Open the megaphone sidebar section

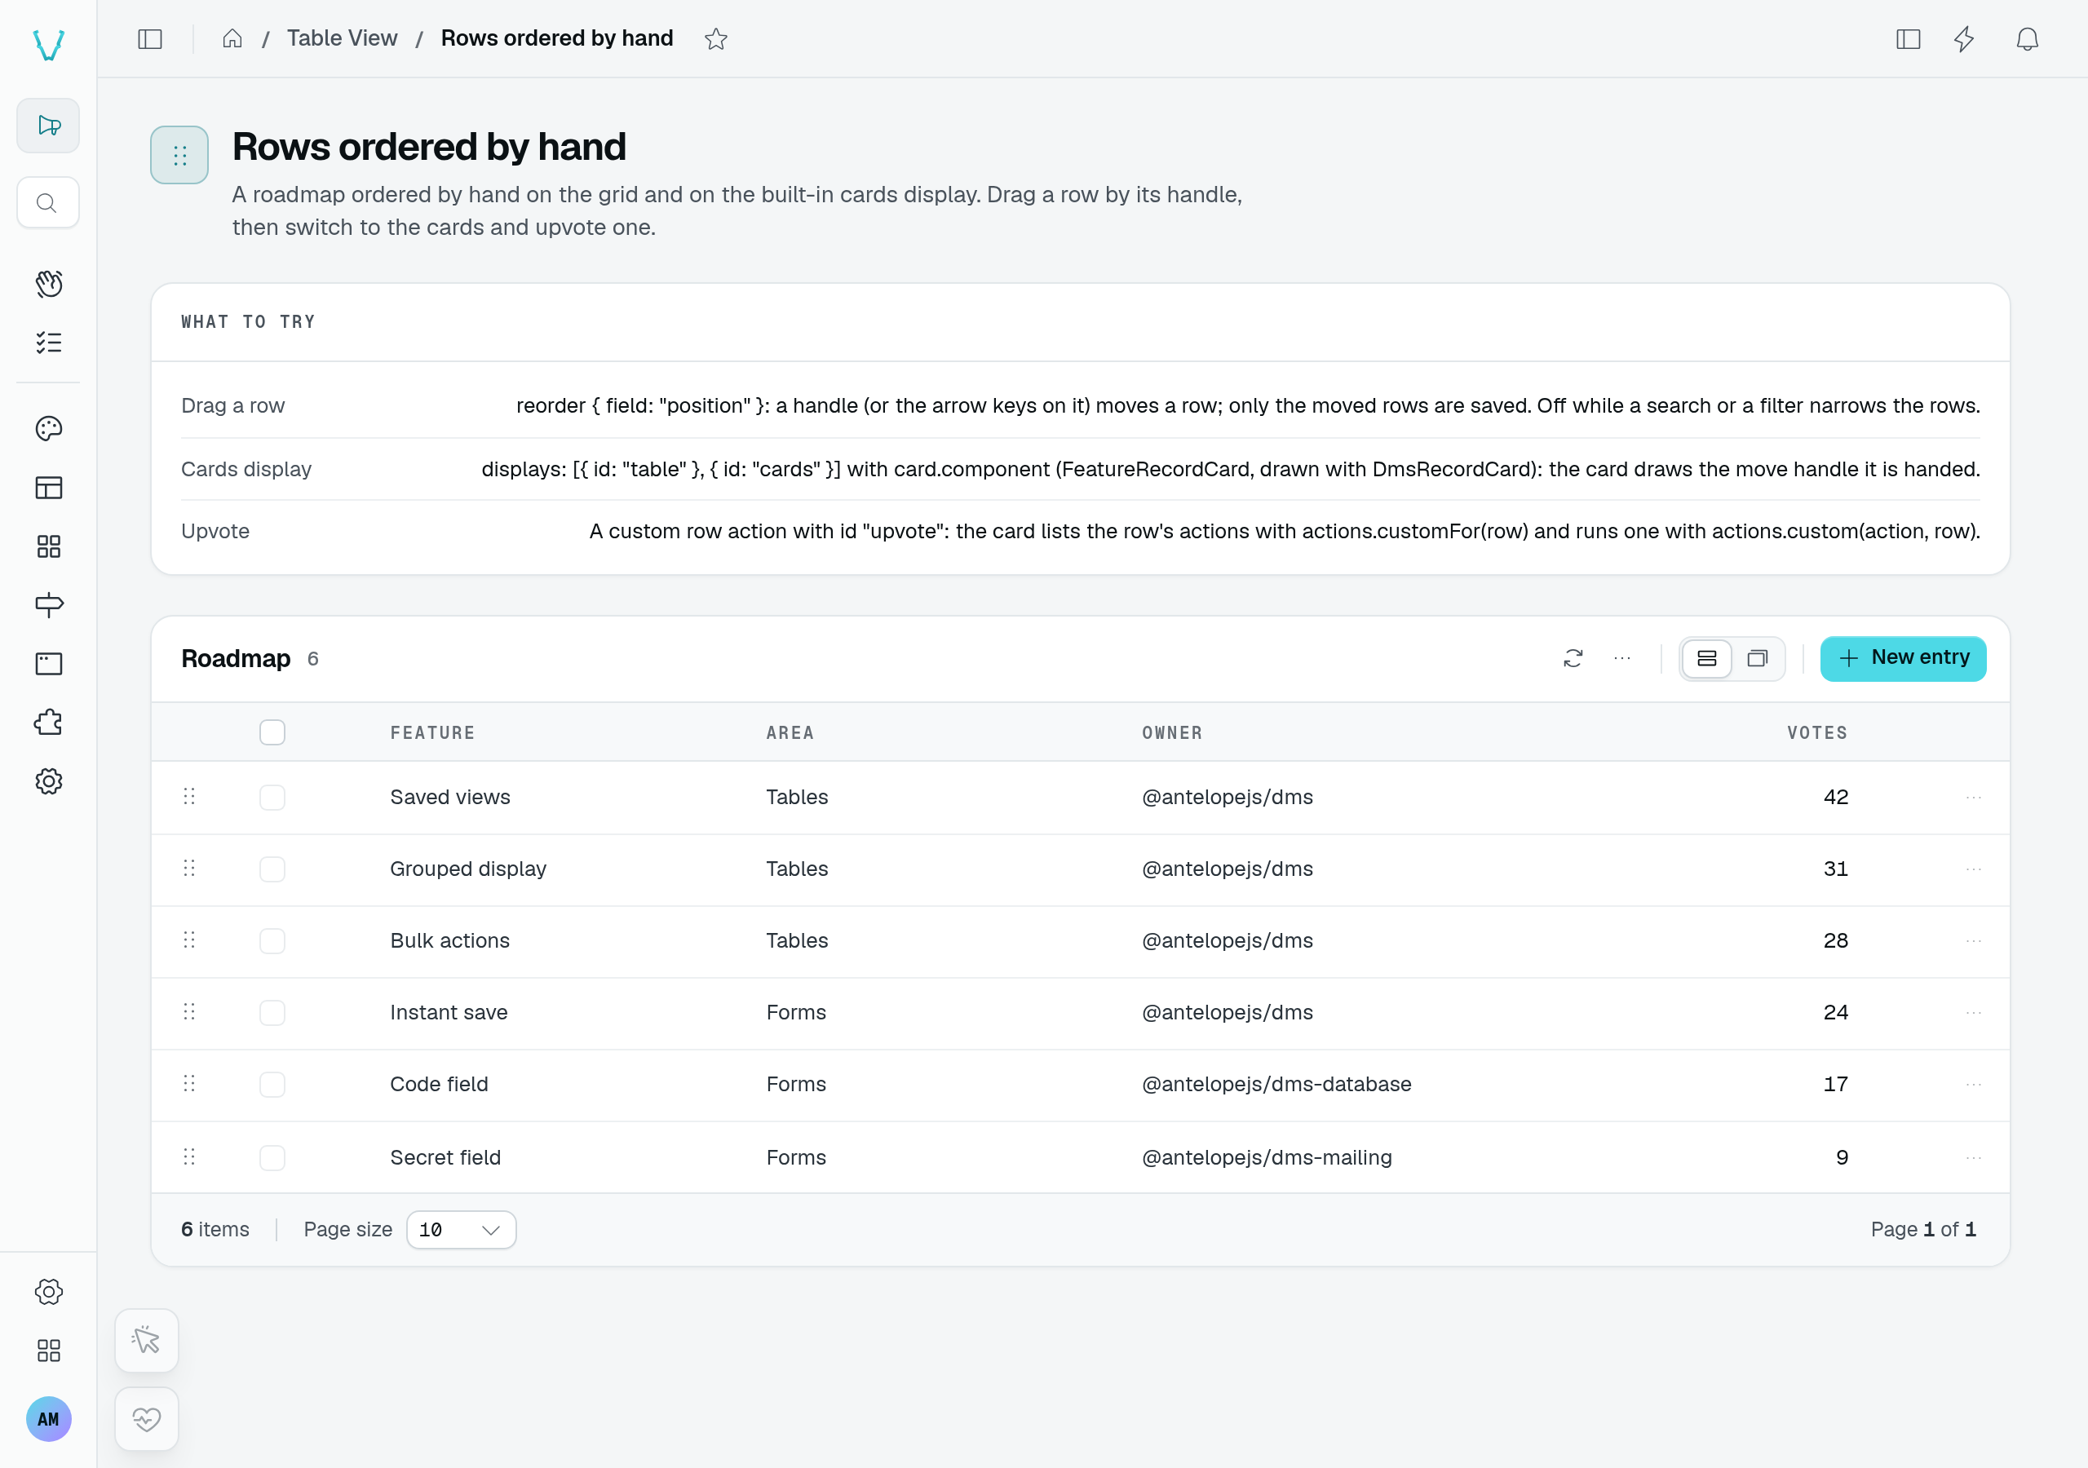tap(48, 126)
